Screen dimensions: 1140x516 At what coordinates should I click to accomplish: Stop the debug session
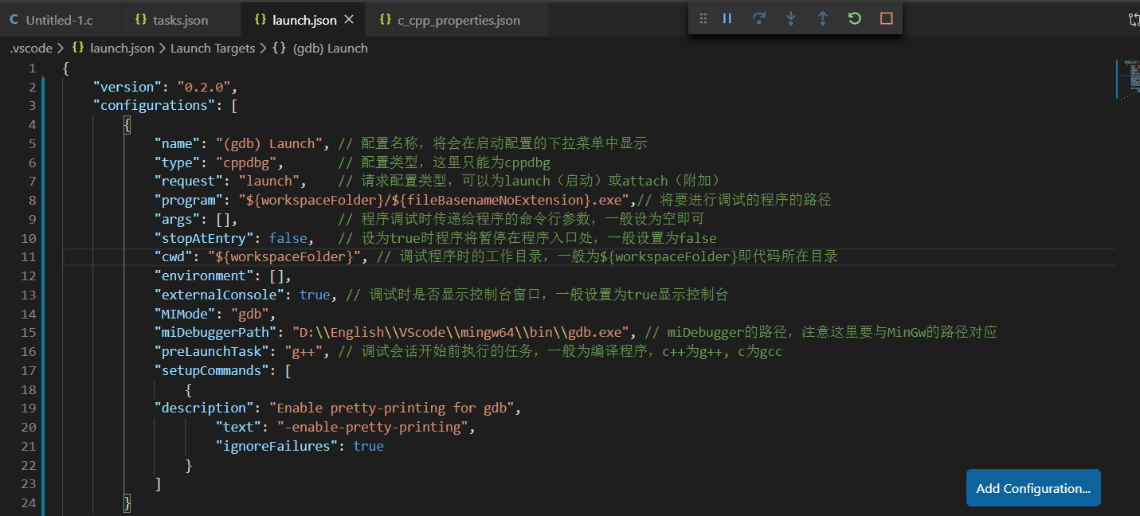click(x=886, y=18)
